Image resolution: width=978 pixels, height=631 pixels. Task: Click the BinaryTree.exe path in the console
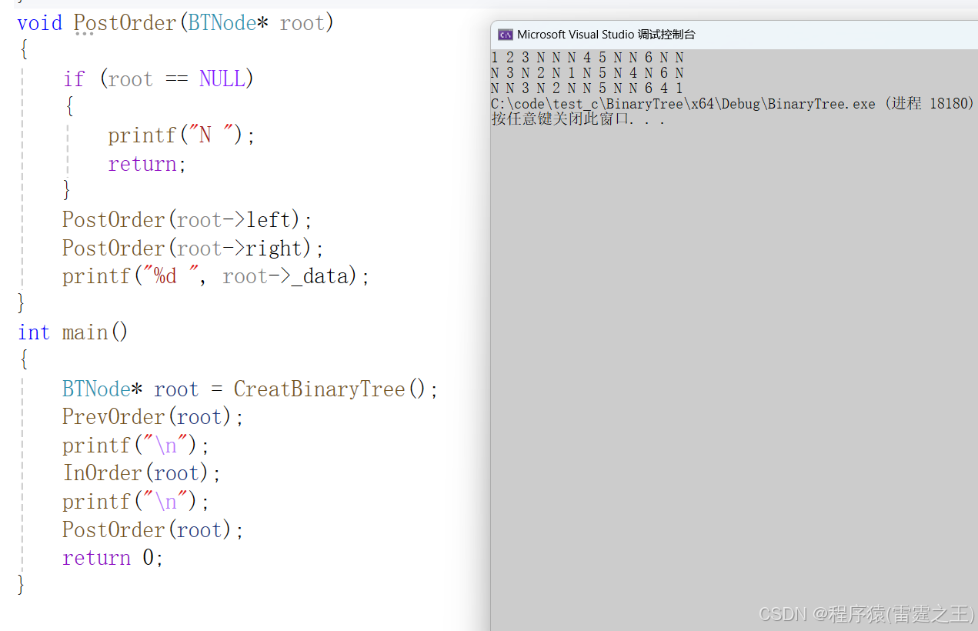(x=683, y=104)
